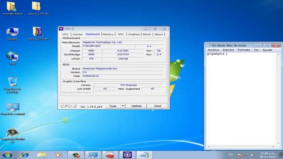
Task: Switch to the Caches tab
Action: (78, 34)
